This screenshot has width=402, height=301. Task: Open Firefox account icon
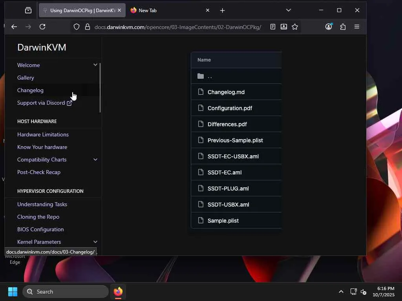tap(329, 27)
